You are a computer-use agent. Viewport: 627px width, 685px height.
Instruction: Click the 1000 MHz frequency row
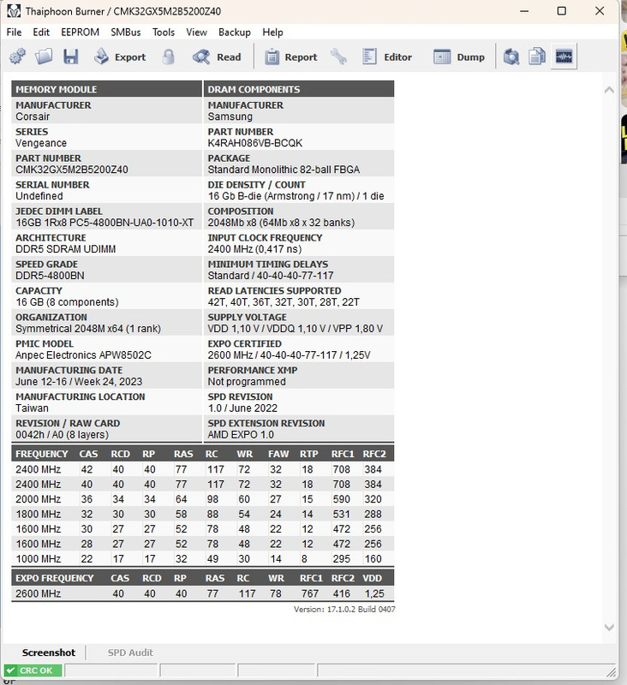tap(203, 559)
